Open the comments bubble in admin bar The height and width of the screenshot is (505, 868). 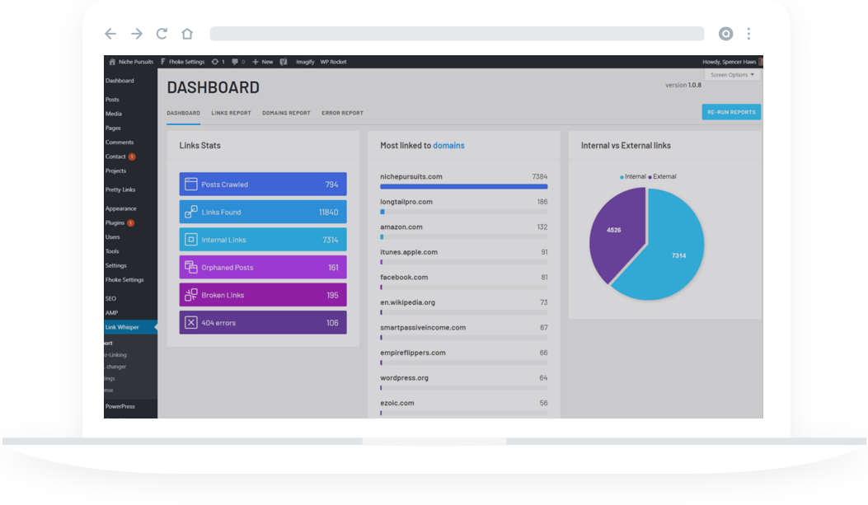coord(237,62)
